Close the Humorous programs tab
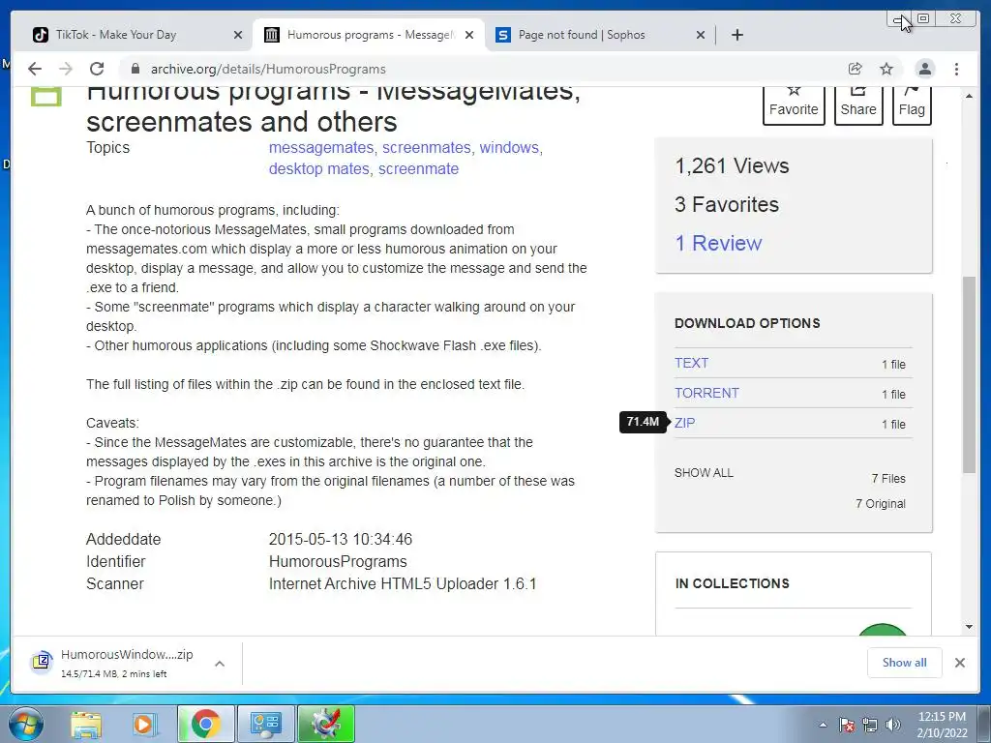Viewport: 991px width, 743px height. pos(469,35)
